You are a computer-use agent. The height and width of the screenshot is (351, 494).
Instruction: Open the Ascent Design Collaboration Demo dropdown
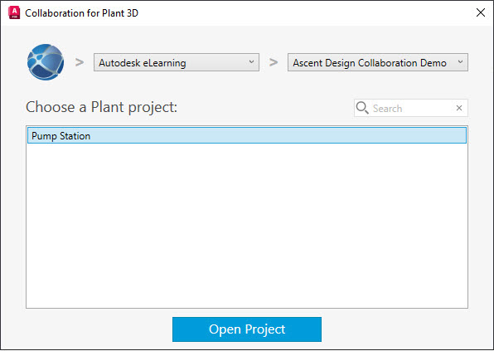point(377,62)
